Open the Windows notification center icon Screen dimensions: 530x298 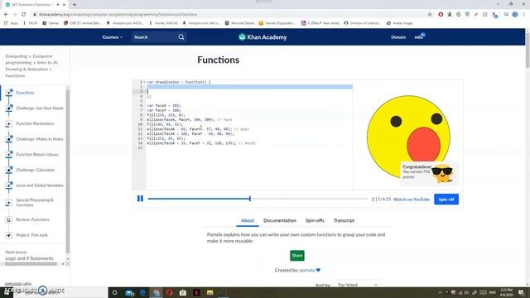(x=521, y=292)
